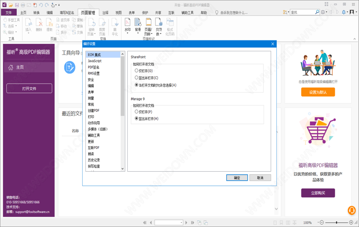The height and width of the screenshot is (227, 359).
Task: Click the 裁剪页面 crop pages icon
Action: [102, 22]
